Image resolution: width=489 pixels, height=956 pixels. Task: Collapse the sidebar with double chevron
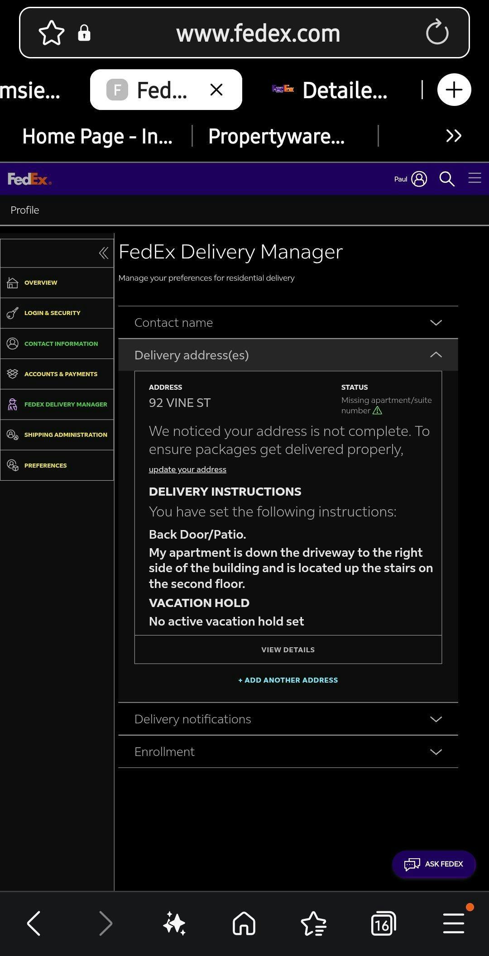coord(103,253)
